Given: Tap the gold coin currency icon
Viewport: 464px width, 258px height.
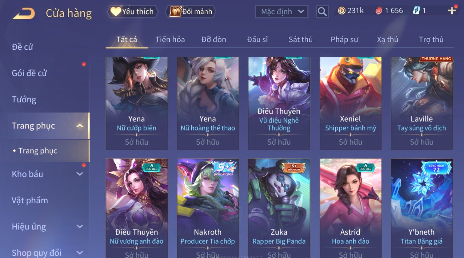Looking at the screenshot, I should point(342,11).
